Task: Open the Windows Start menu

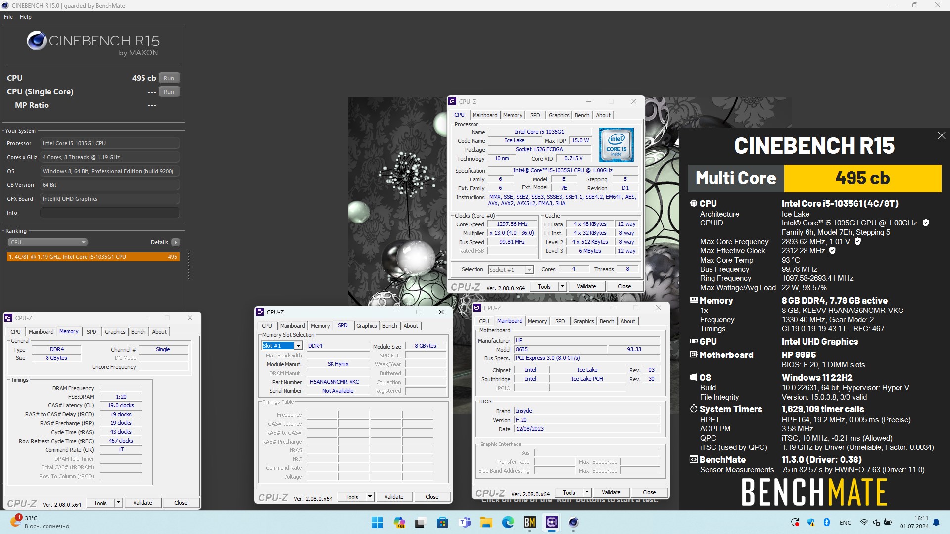Action: click(x=377, y=522)
